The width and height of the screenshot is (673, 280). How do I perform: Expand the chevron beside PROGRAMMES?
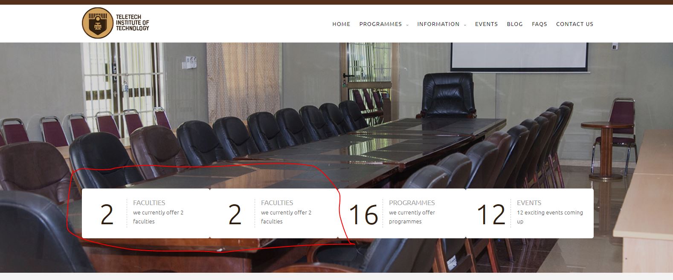tap(407, 25)
